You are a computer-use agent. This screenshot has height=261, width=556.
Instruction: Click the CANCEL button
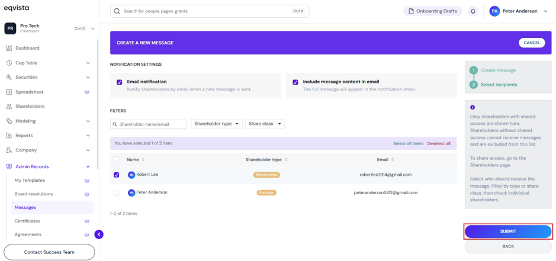pyautogui.click(x=532, y=43)
